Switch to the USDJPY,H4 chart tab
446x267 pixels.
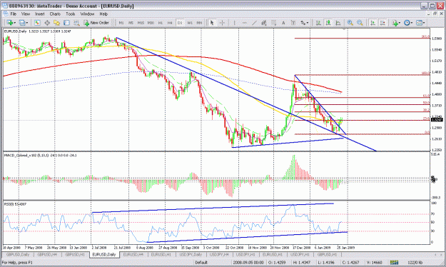(219, 254)
